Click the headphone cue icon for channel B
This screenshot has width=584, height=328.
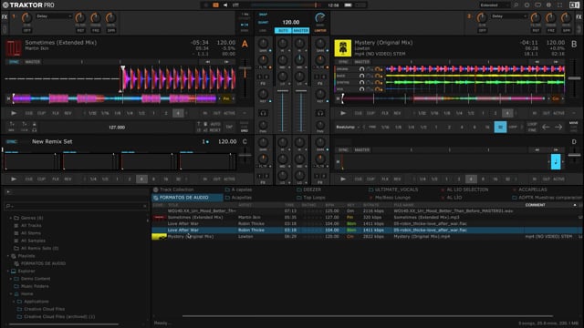click(320, 113)
